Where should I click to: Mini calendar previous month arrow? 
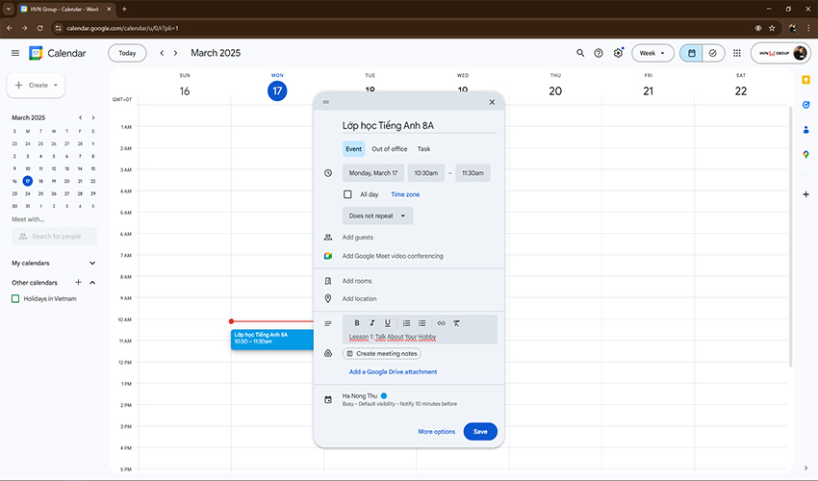(x=80, y=118)
